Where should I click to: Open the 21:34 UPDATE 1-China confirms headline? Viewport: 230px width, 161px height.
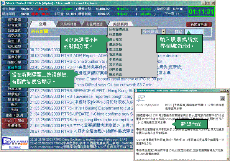click(x=82, y=114)
